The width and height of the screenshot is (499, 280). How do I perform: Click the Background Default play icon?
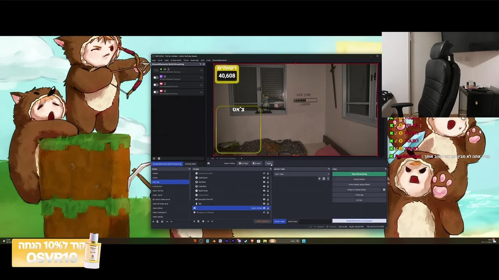[195, 212]
